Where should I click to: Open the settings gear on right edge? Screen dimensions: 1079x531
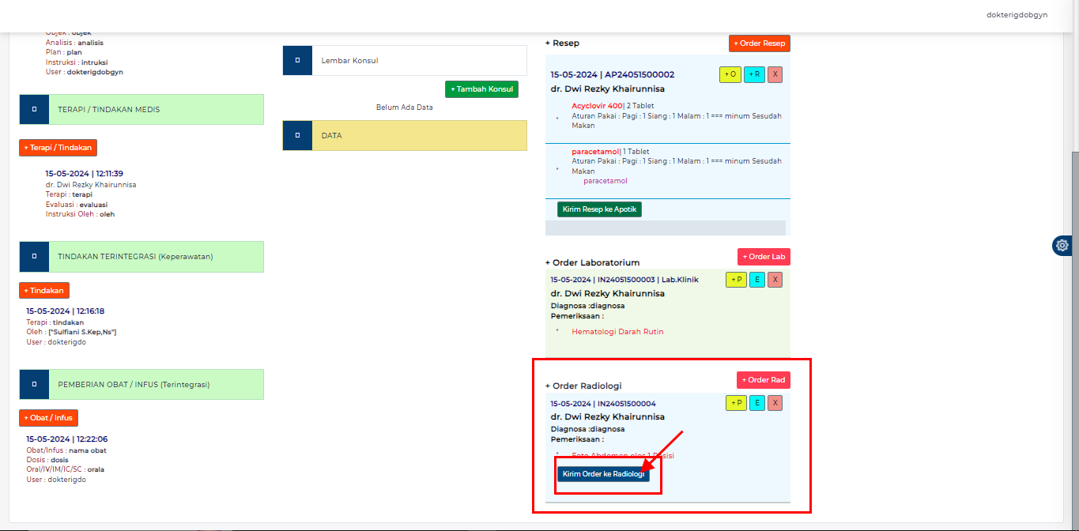(x=1062, y=246)
